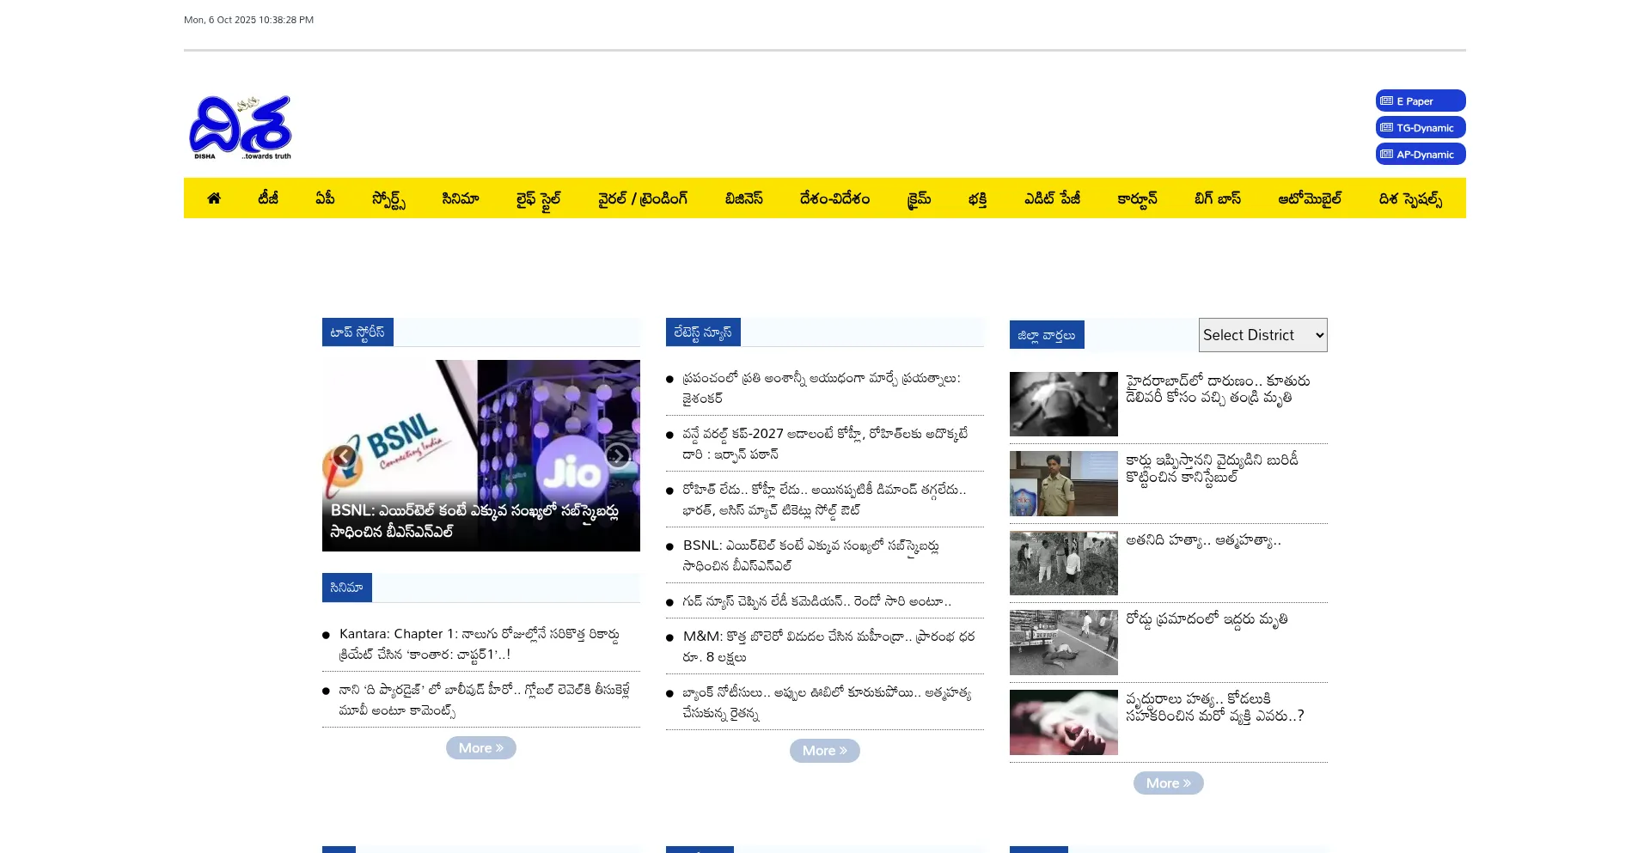This screenshot has height=853, width=1650.
Task: Select the బిగ్ బాస్ navigation item
Action: pyautogui.click(x=1217, y=198)
